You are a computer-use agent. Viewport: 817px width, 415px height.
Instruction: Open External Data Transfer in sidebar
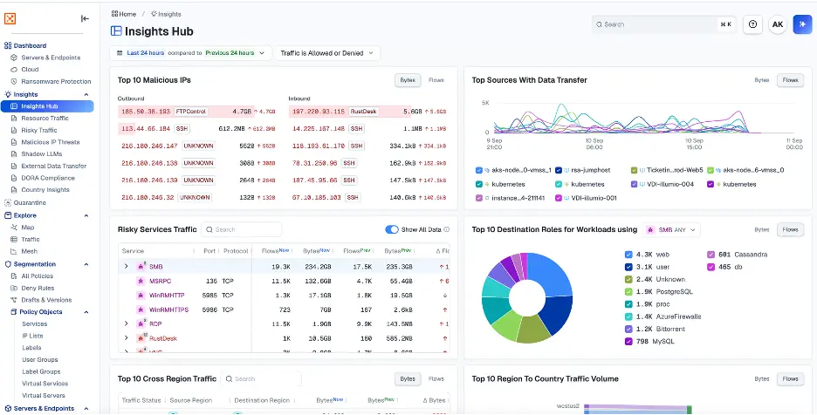[53, 167]
